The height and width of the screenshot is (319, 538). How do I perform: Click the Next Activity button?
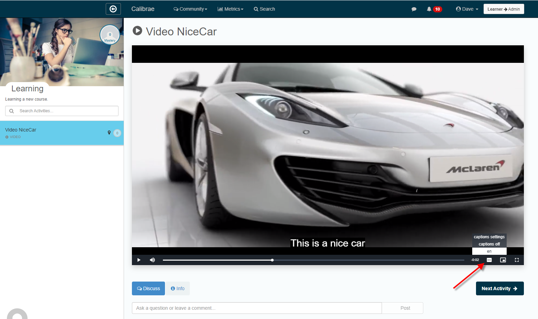[499, 288]
